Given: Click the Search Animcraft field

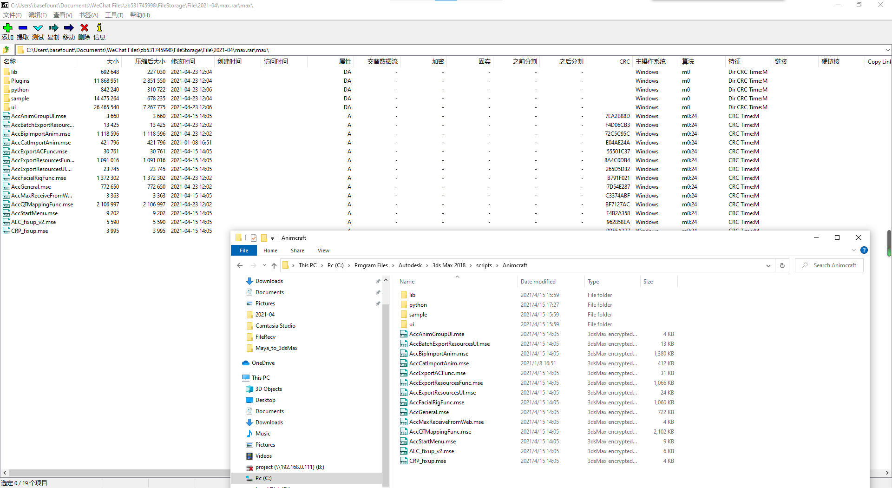Looking at the screenshot, I should (x=829, y=265).
